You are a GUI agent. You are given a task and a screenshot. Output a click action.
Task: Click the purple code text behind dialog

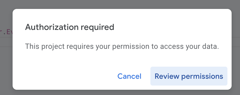click(x=6, y=32)
